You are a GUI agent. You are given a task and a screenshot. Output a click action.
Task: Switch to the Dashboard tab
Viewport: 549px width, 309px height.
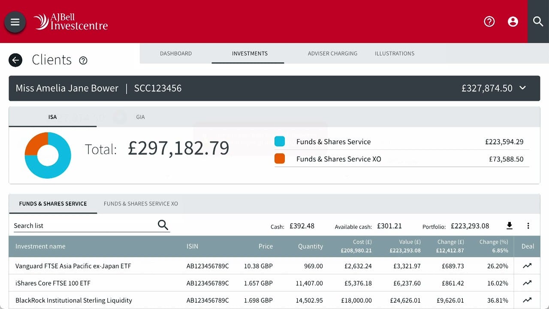click(x=176, y=54)
